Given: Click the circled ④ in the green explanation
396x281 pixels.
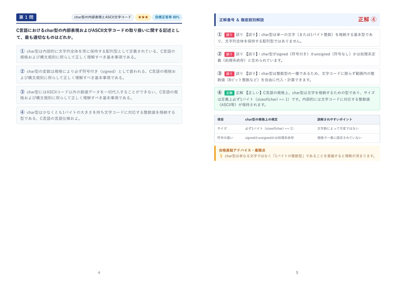Looking at the screenshot, I should pyautogui.click(x=220, y=92).
